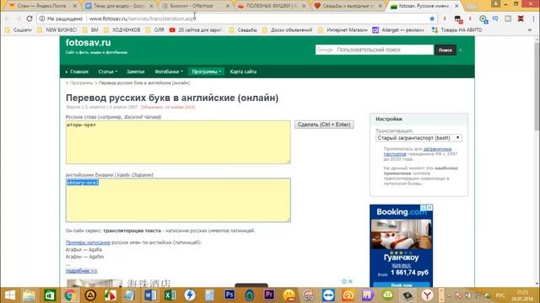This screenshot has height=303, width=540.
Task: Open Microsoft Word from the taskbar
Action: tap(150, 295)
